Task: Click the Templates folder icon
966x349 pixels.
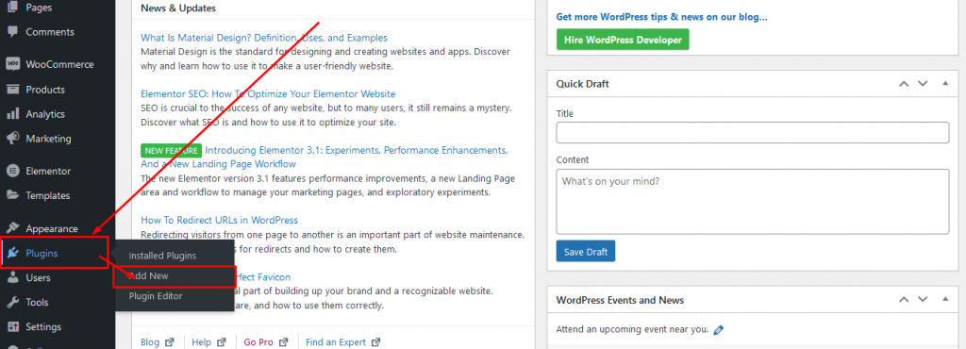Action: tap(12, 196)
